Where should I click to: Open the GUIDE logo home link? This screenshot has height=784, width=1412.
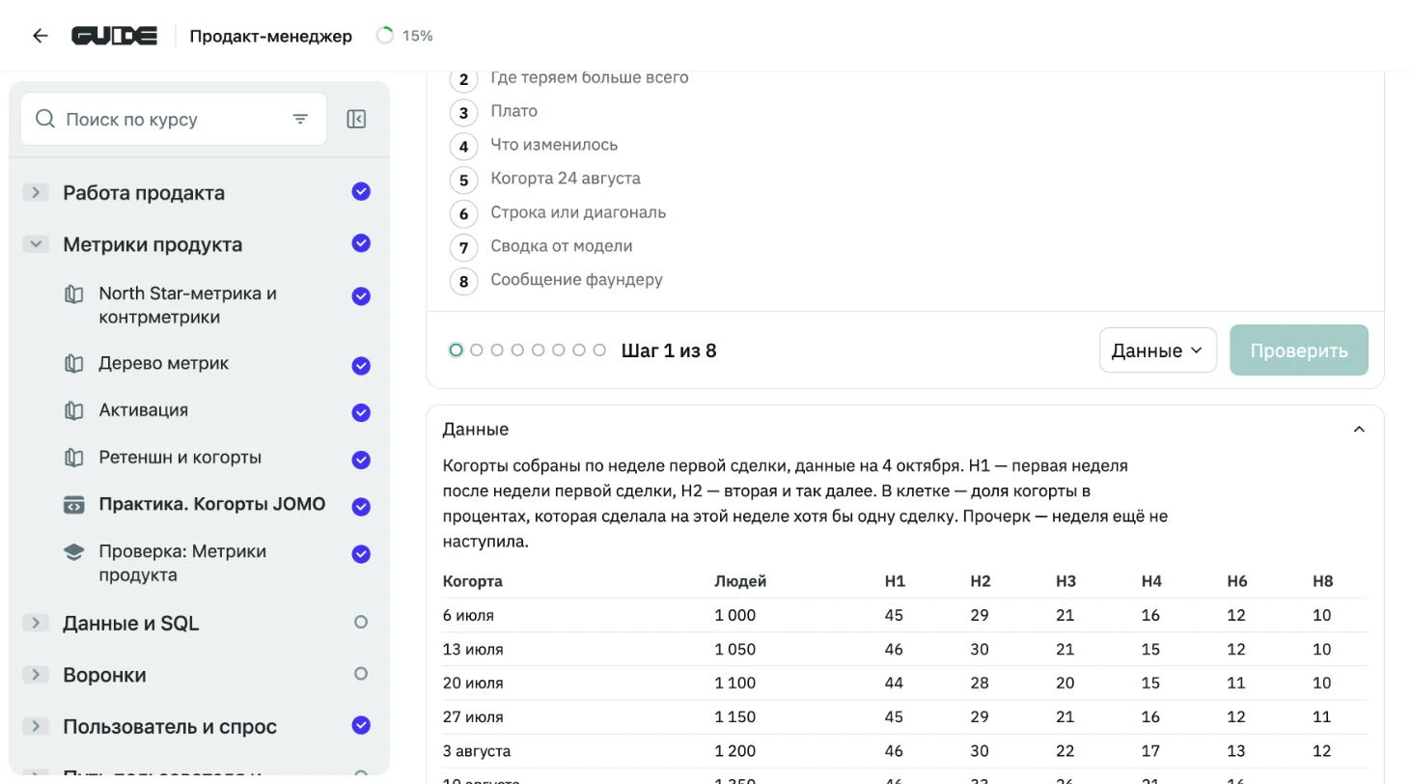(114, 36)
